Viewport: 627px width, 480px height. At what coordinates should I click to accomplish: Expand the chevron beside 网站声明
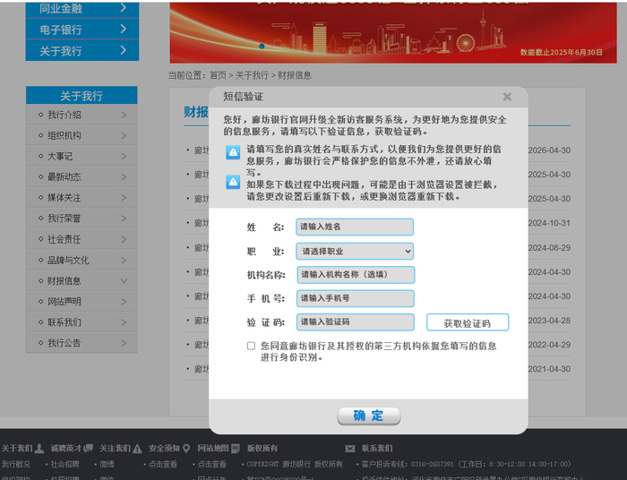pyautogui.click(x=124, y=302)
